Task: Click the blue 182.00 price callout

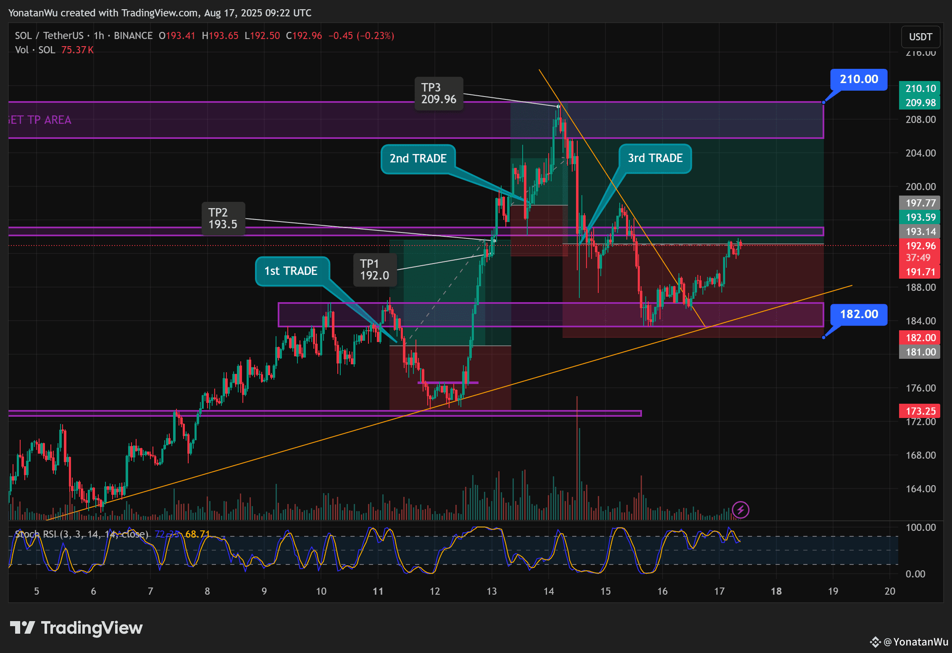Action: click(x=859, y=314)
